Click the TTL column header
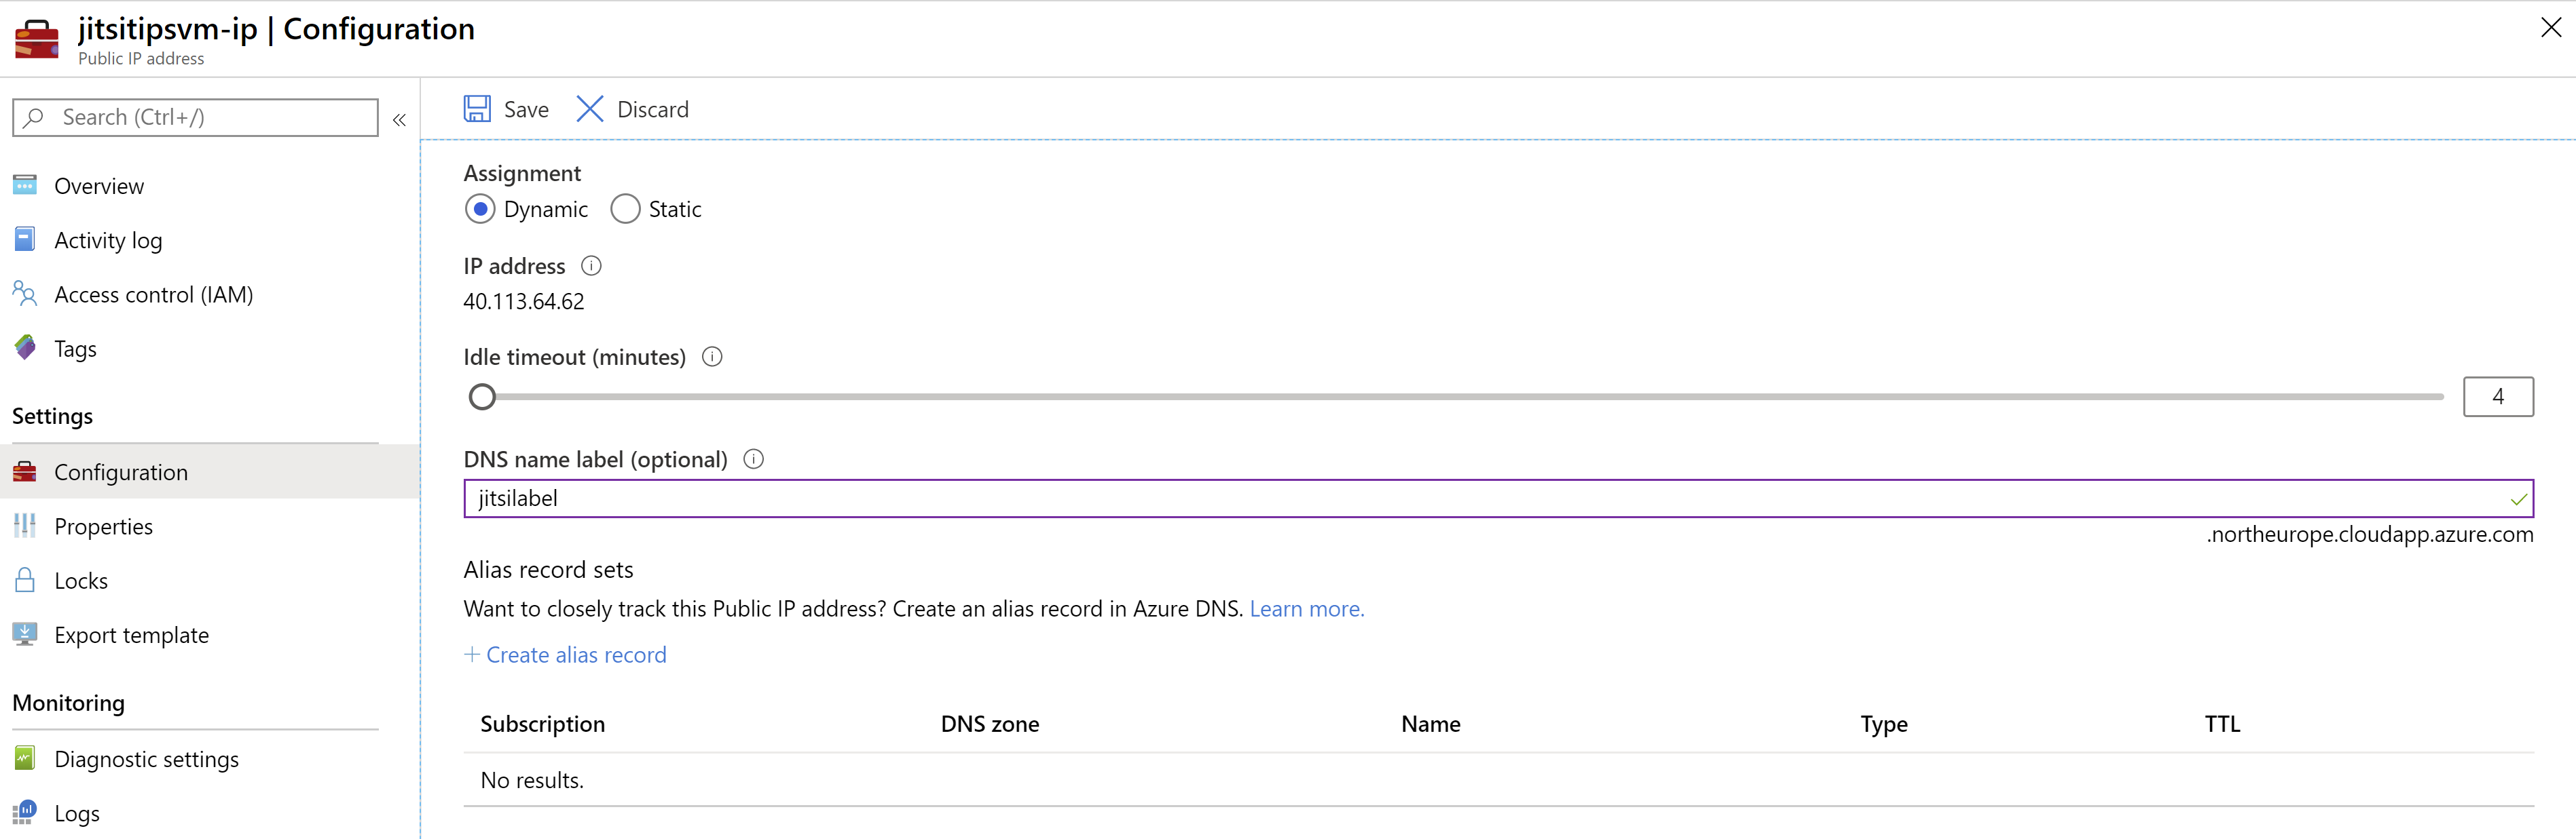 point(2222,723)
